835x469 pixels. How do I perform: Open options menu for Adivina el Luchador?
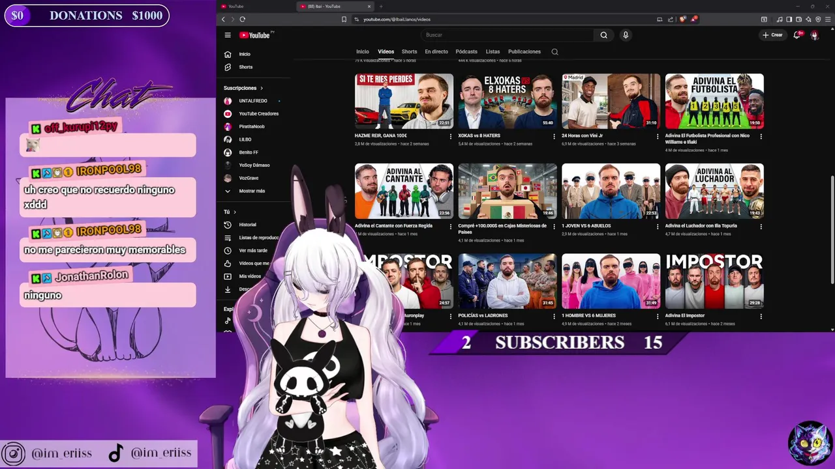[761, 227]
